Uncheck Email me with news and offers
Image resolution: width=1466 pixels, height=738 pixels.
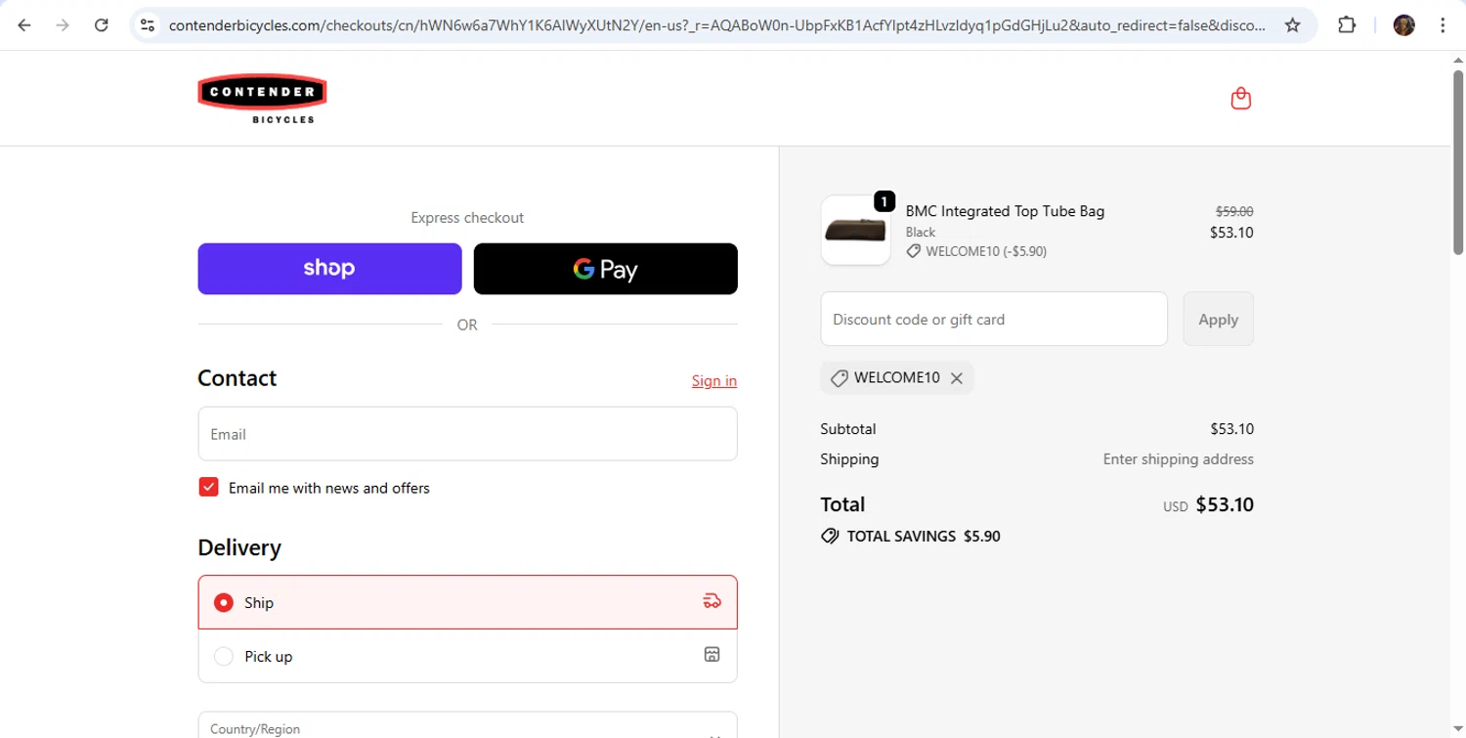tap(208, 487)
